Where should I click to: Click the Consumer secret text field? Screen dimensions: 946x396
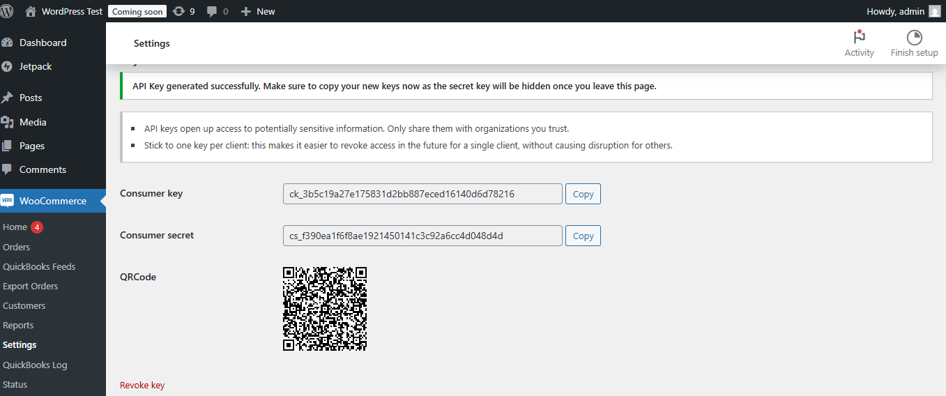(422, 236)
